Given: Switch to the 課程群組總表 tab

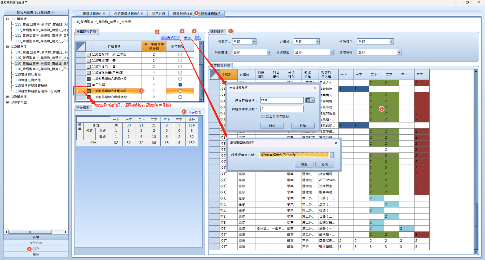Looking at the screenshot, I should click(183, 14).
